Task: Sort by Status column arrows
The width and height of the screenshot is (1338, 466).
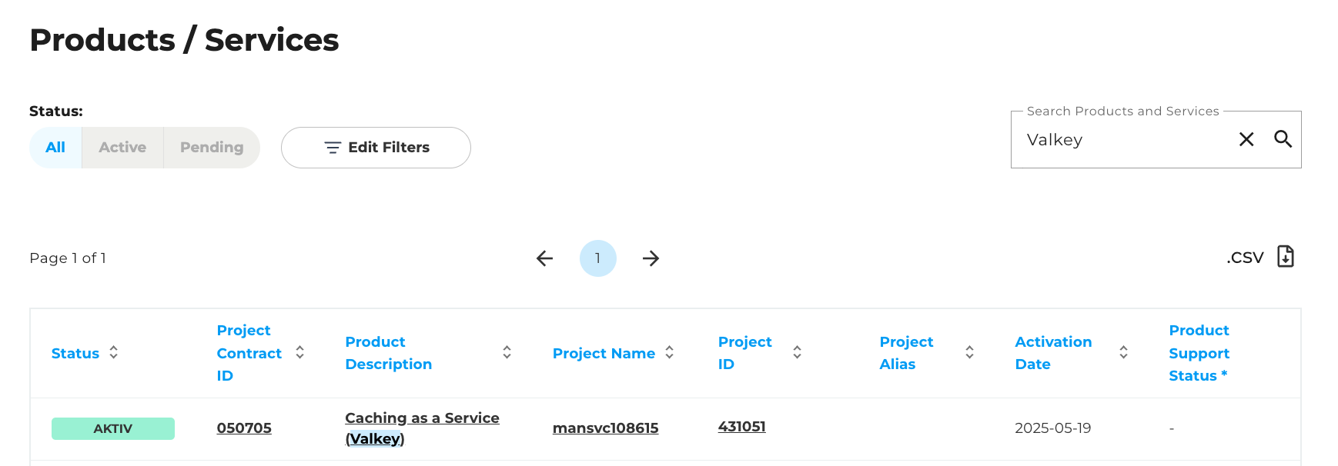Action: (x=114, y=352)
